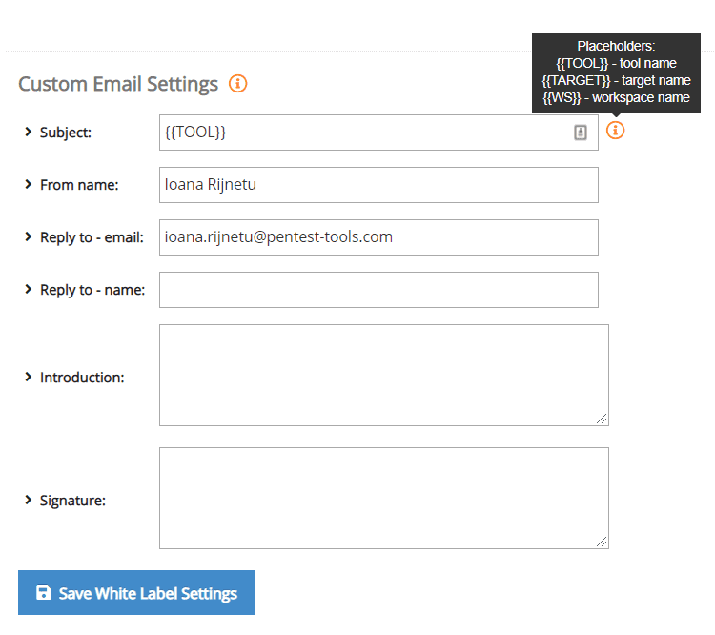
Task: Click the empty Reply to - name field
Action: pyautogui.click(x=378, y=290)
